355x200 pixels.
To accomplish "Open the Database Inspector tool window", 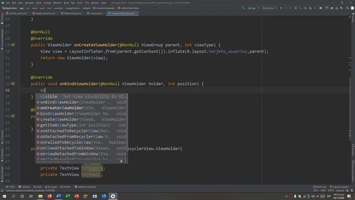I will click(85, 187).
